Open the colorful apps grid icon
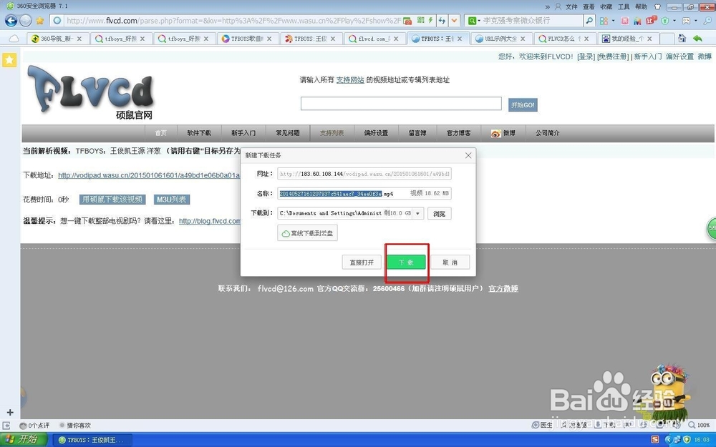 pyautogui.click(x=604, y=21)
